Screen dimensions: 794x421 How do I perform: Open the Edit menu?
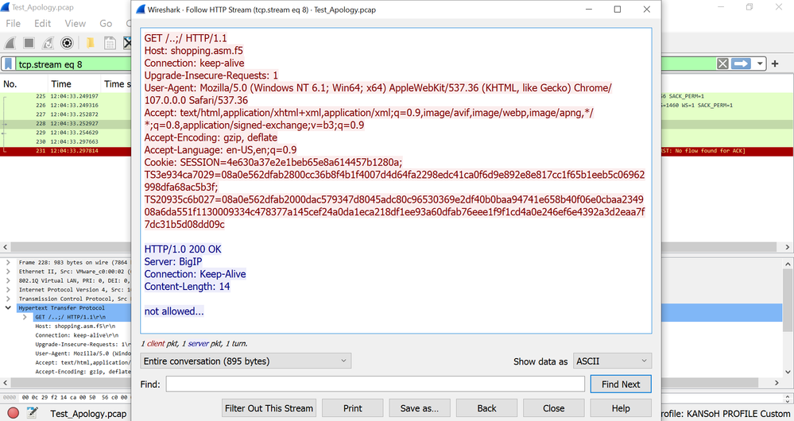pyautogui.click(x=43, y=23)
